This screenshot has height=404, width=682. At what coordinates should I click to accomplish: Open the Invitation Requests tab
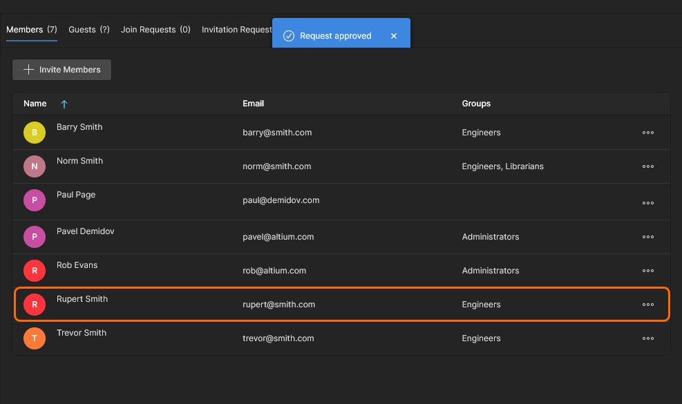(x=236, y=30)
